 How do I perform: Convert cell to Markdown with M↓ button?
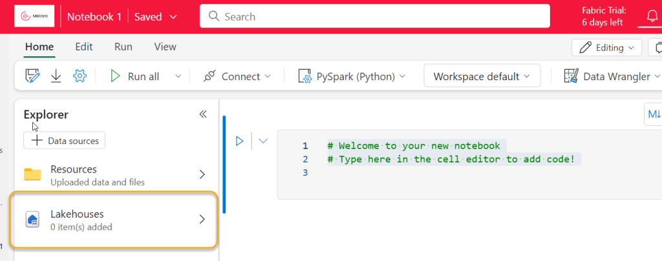pos(654,114)
